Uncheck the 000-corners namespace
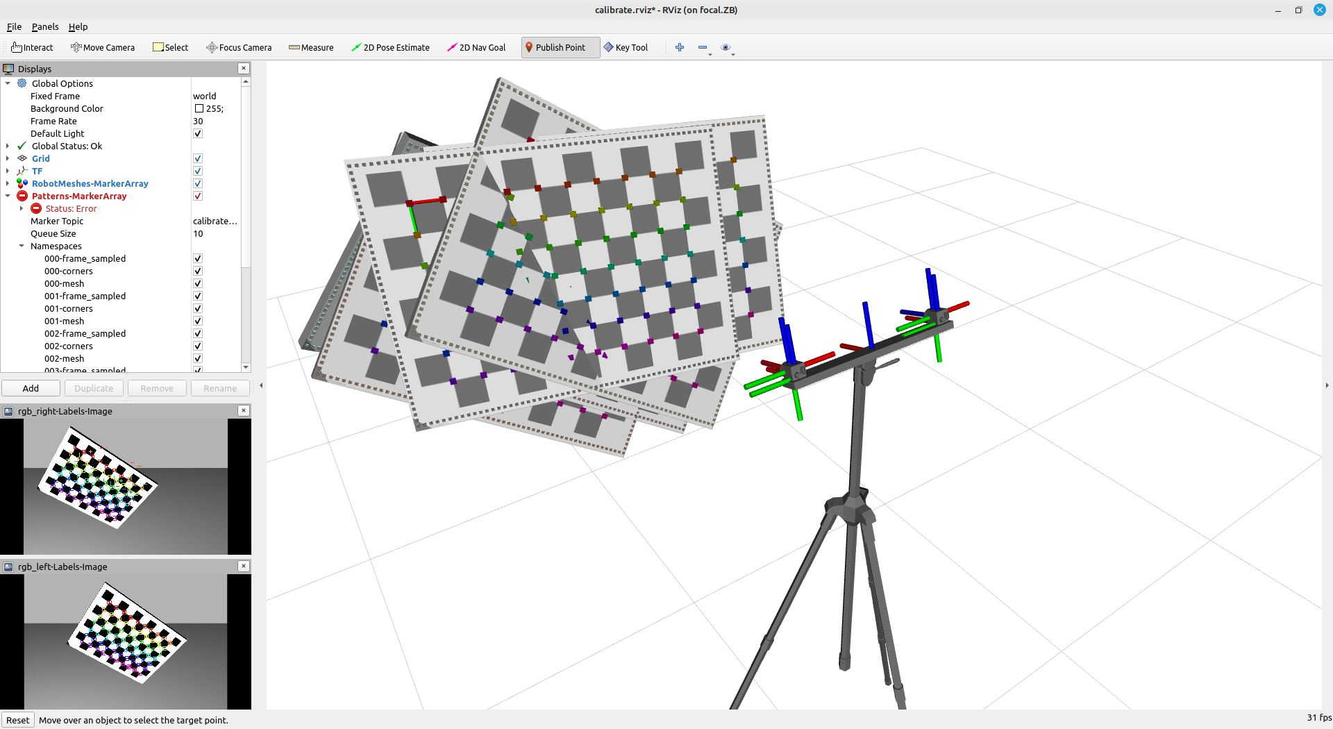The image size is (1333, 729). click(198, 271)
